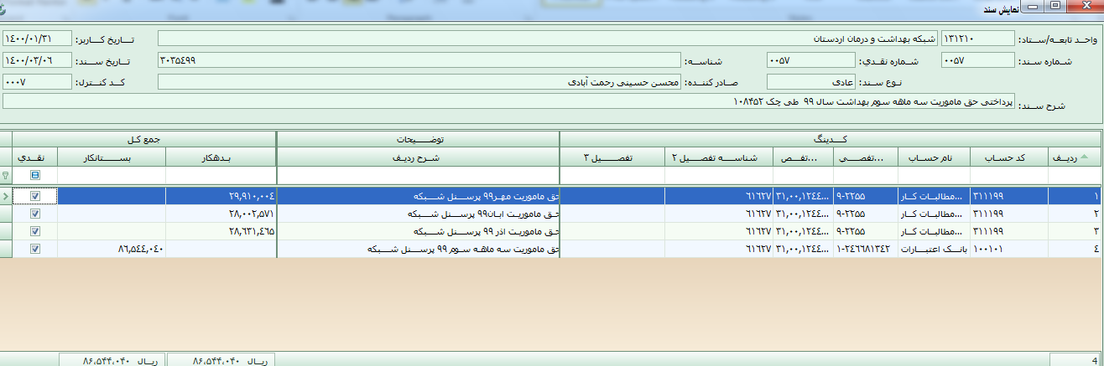Click unit name field شبکه بهداشت و درمان اردستان
Viewport: 1104px width, 366px height.
(548, 39)
